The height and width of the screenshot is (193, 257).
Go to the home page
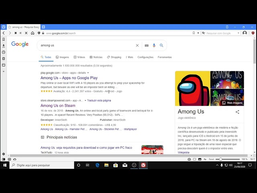pyautogui.click(x=33, y=33)
